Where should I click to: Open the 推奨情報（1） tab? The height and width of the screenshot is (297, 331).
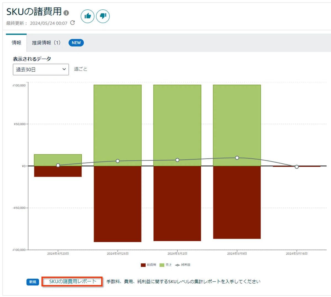[x=46, y=43]
